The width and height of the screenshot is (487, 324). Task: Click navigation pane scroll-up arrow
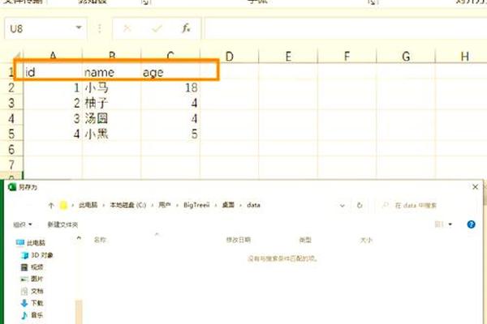coord(79,238)
